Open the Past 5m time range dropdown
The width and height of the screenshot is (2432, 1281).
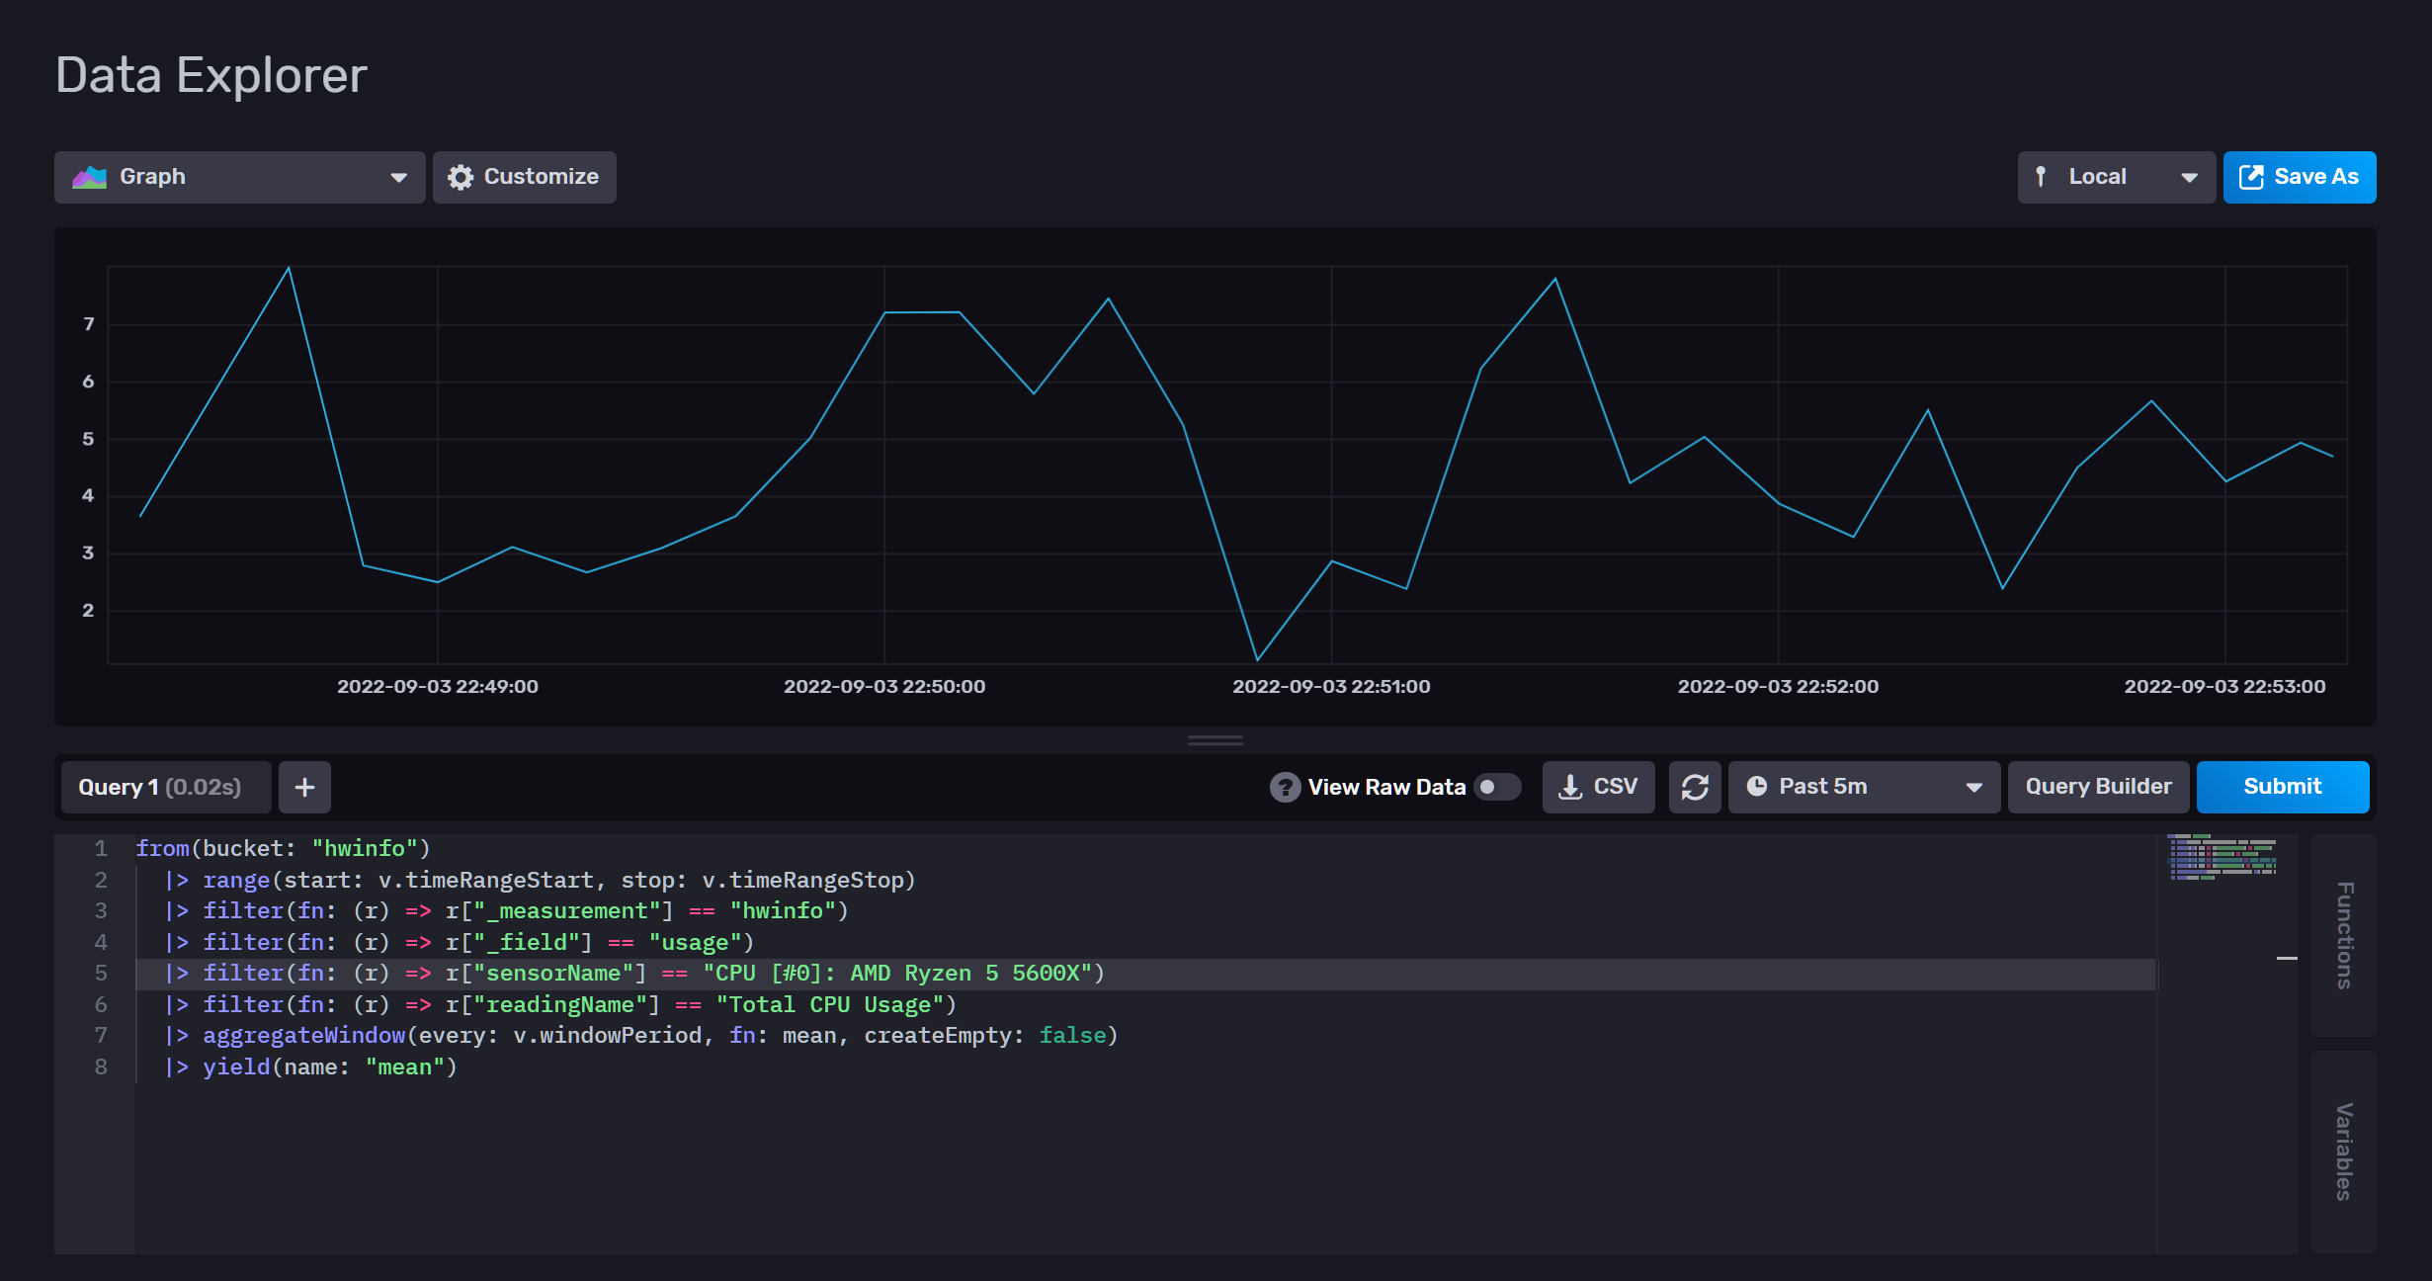coord(1864,787)
